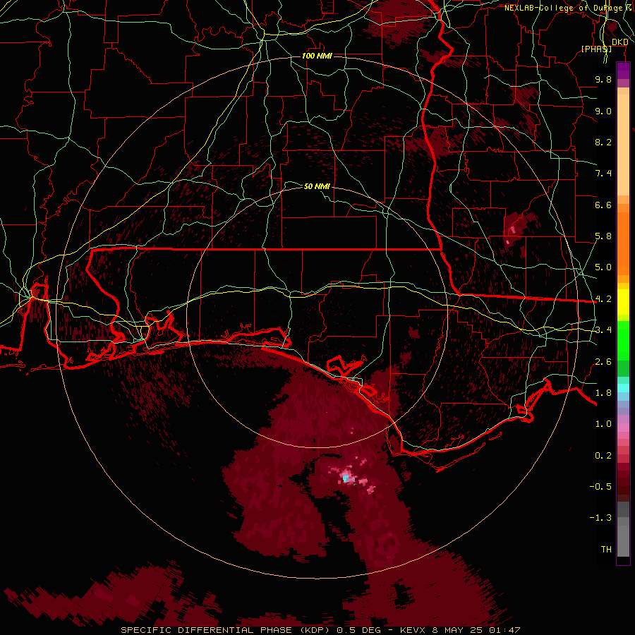
Task: Click the "50 NMI" range ring label
Action: pyautogui.click(x=317, y=186)
